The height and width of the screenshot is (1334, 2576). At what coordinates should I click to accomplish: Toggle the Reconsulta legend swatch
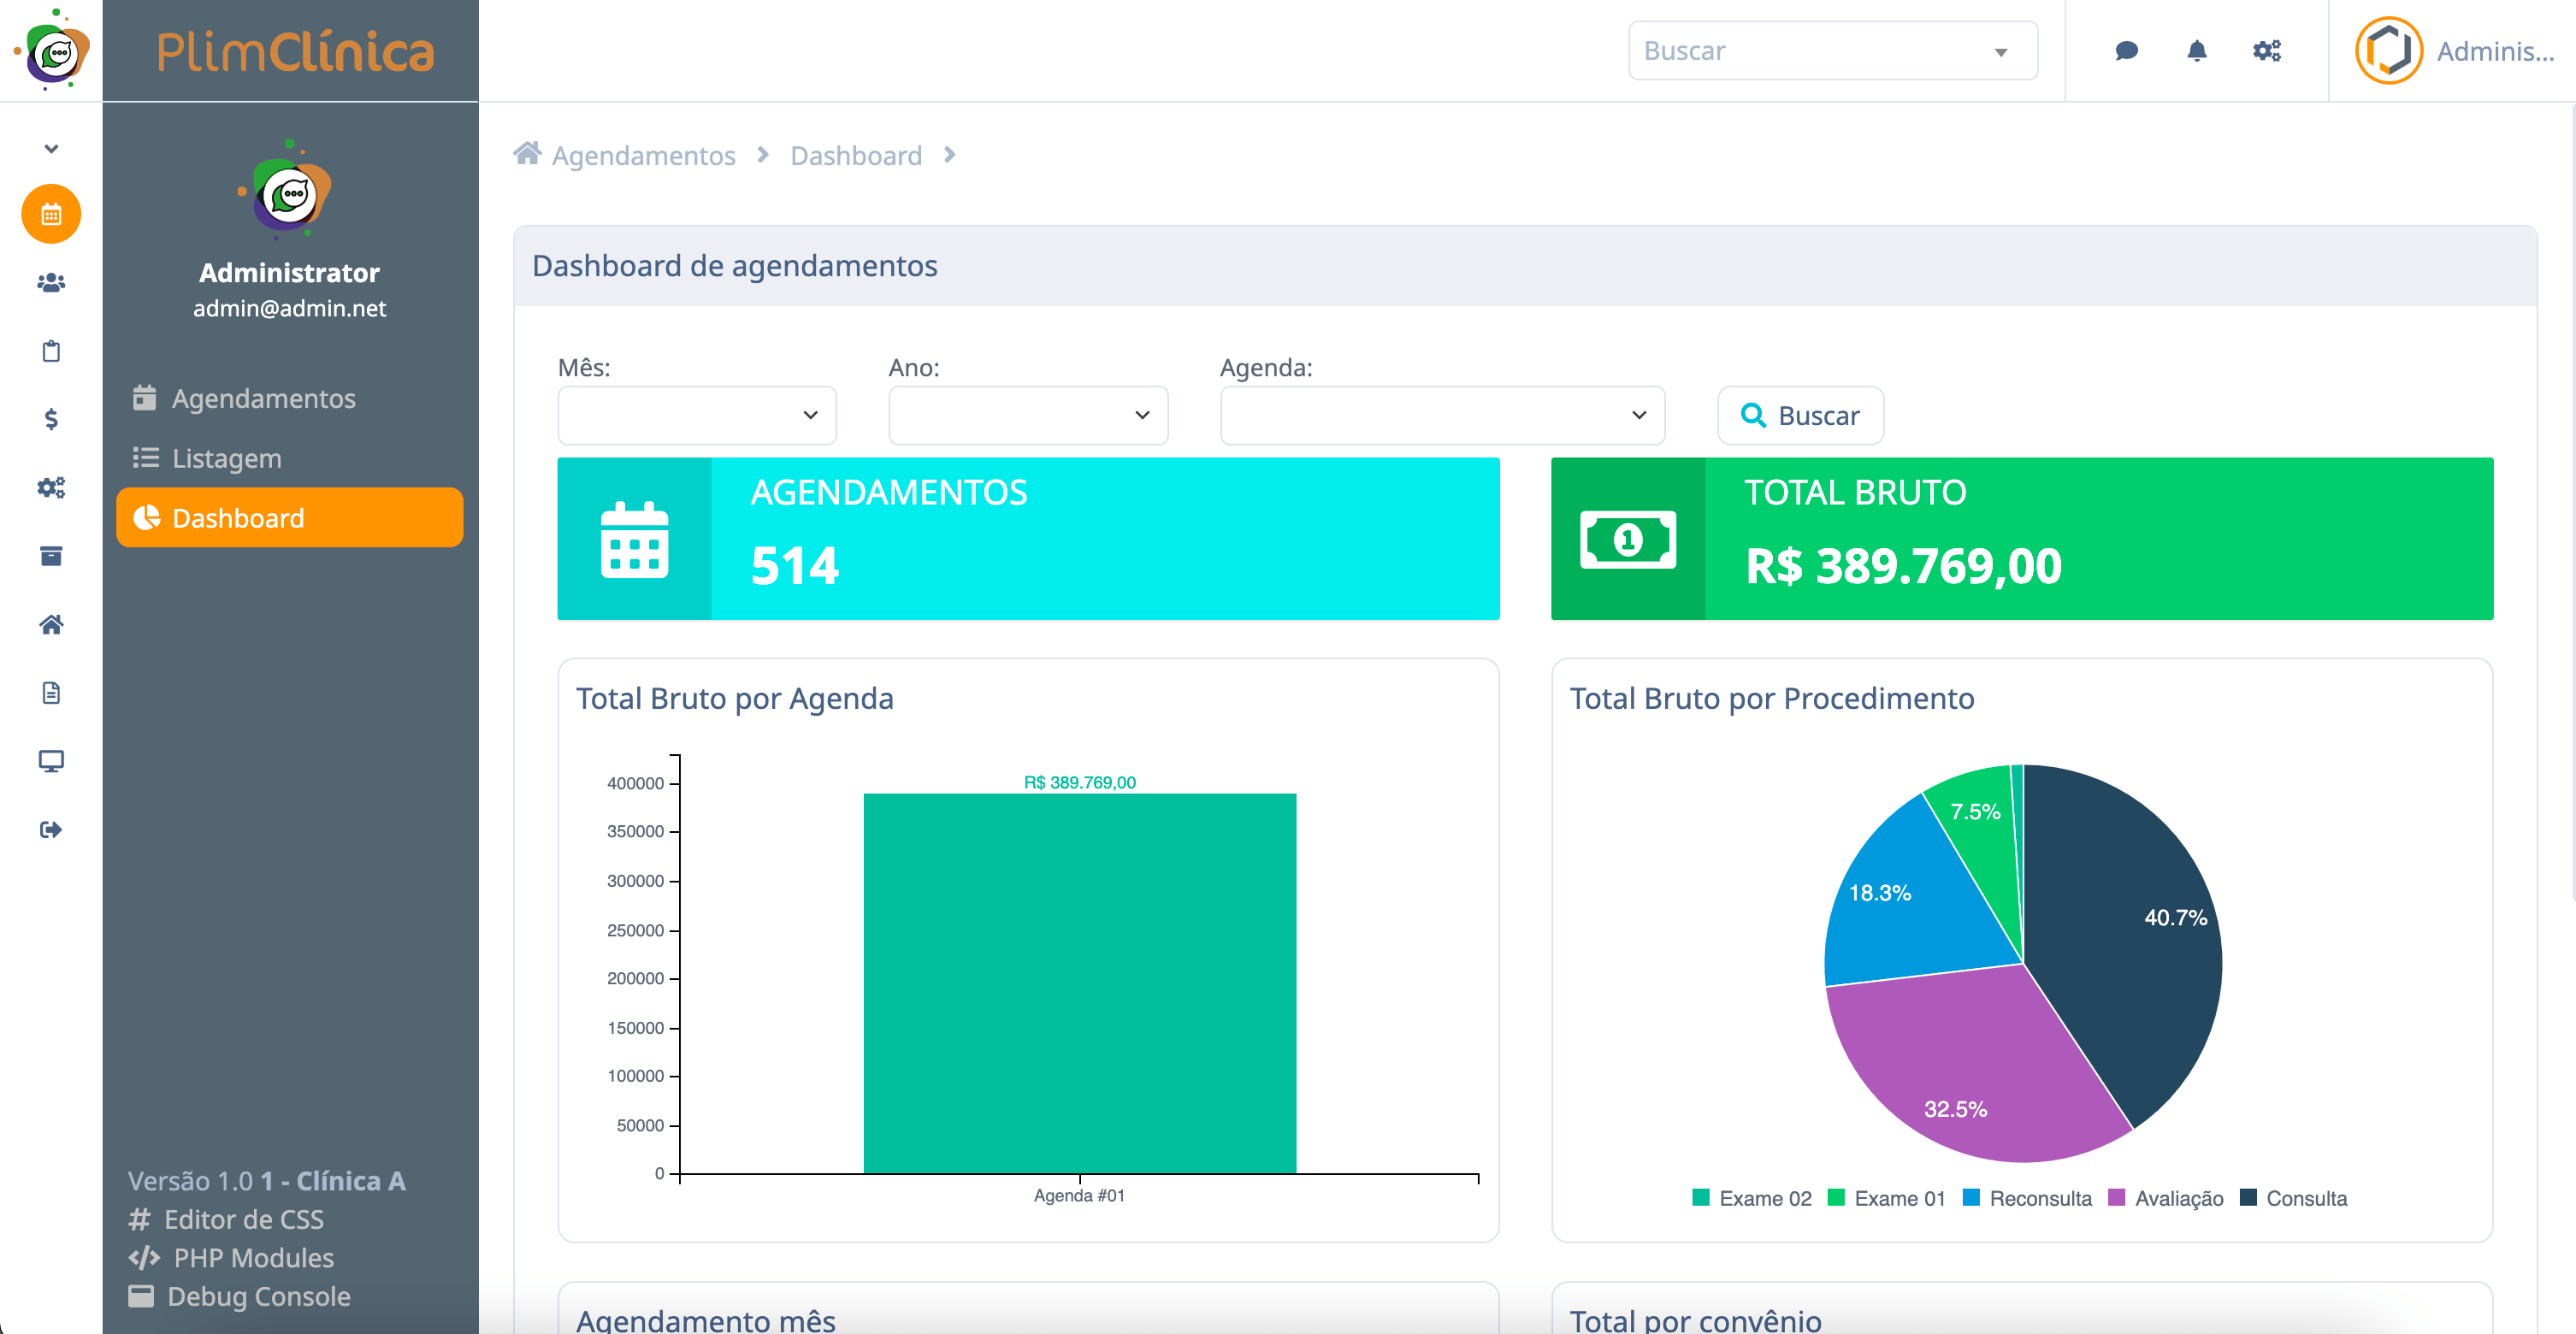coord(1971,1197)
